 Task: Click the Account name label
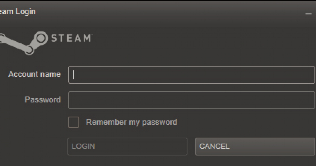(34, 74)
